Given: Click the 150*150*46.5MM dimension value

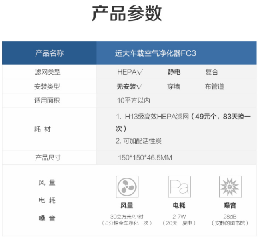Looking at the screenshot, I should [145, 158].
